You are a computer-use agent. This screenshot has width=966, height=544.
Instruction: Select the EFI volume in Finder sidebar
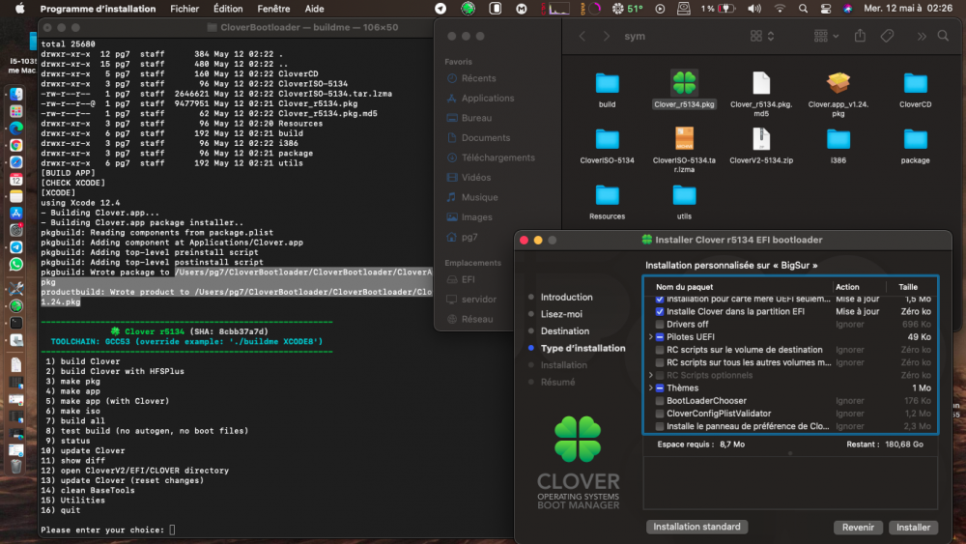469,279
